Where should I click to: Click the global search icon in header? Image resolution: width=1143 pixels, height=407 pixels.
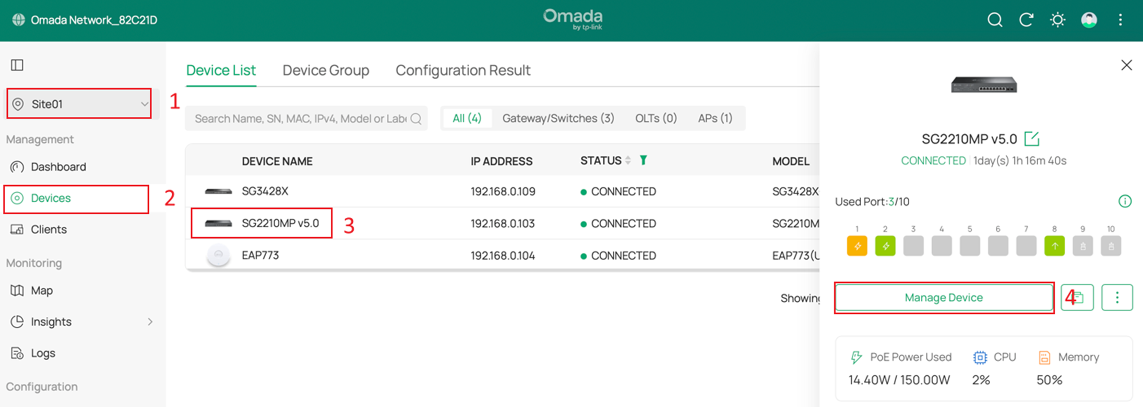995,20
